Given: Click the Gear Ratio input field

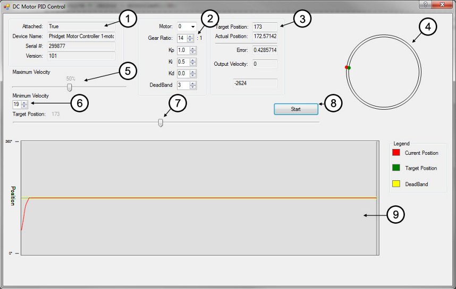Looking at the screenshot, I should pos(182,38).
